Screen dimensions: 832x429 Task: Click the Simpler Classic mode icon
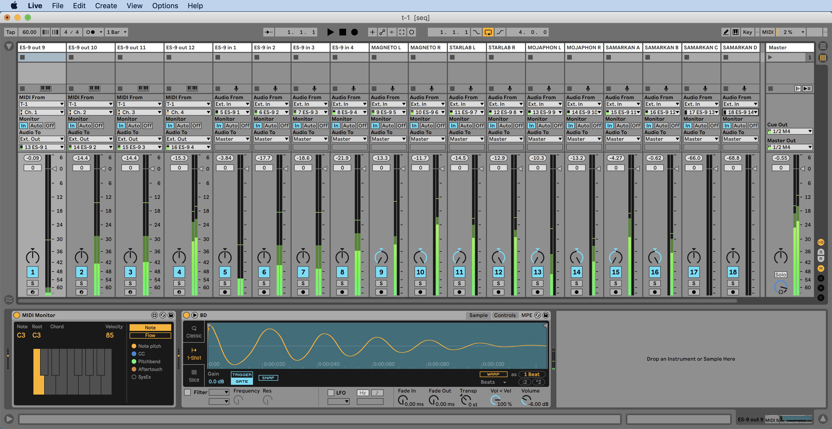(194, 332)
